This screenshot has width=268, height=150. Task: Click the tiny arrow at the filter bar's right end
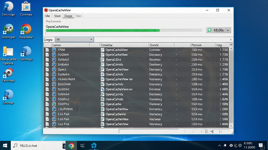click(x=231, y=40)
